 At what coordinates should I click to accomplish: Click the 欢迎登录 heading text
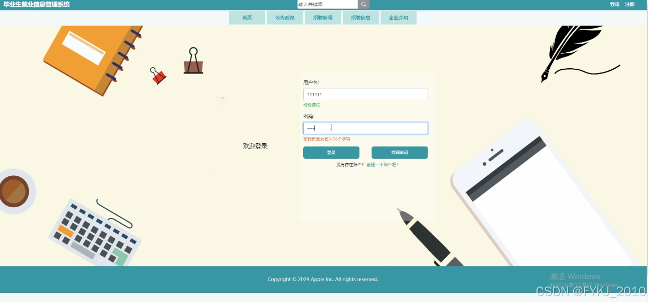coord(255,146)
